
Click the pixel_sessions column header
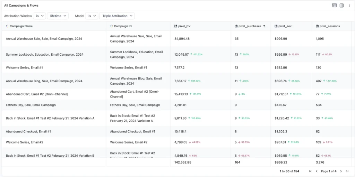(x=329, y=26)
